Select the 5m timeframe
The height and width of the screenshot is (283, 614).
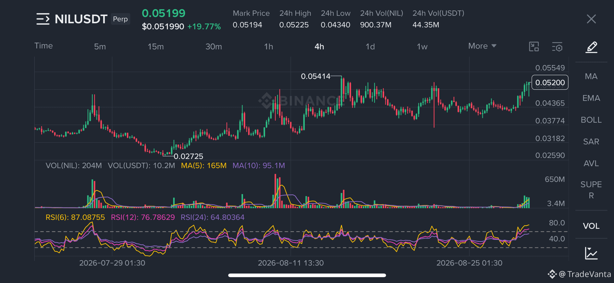click(100, 46)
